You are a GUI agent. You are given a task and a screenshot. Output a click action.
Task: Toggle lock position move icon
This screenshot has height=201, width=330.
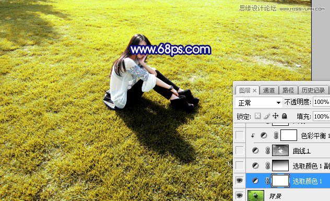[276, 116]
